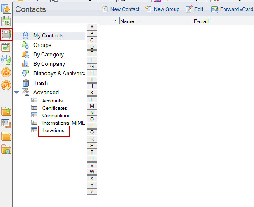Viewport: 254px width, 207px height.
Task: Click the Edit pencil button
Action: (195, 9)
